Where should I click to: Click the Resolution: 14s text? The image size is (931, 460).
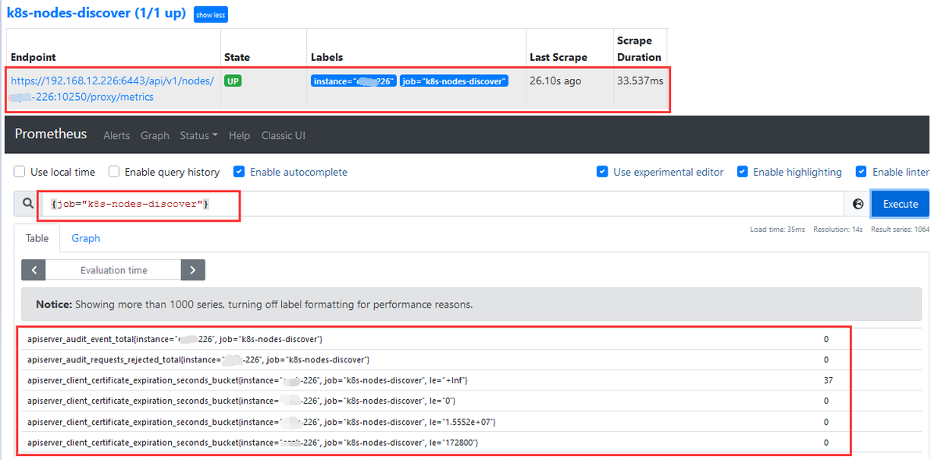click(838, 229)
